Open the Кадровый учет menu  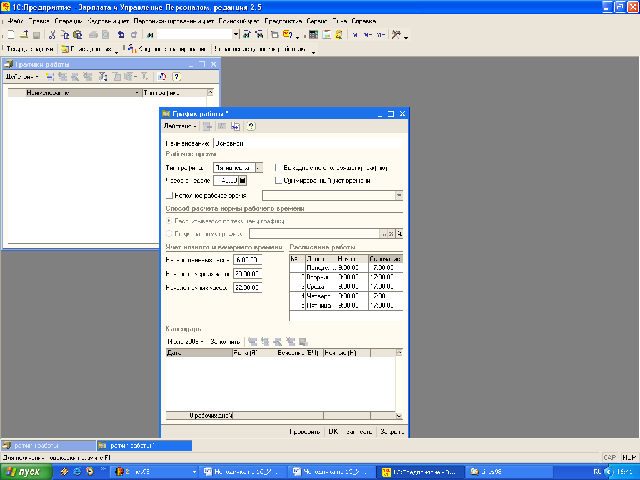(108, 21)
